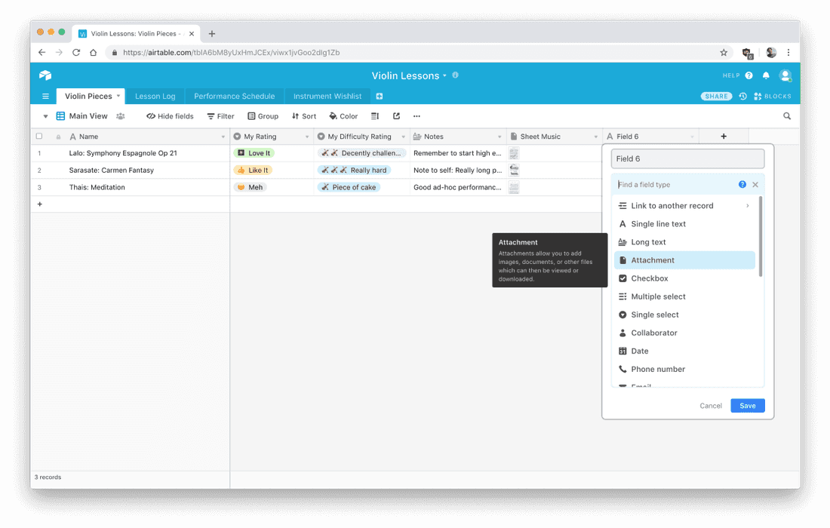Save the new Field 6 configuration
The height and width of the screenshot is (528, 830).
[x=747, y=405]
